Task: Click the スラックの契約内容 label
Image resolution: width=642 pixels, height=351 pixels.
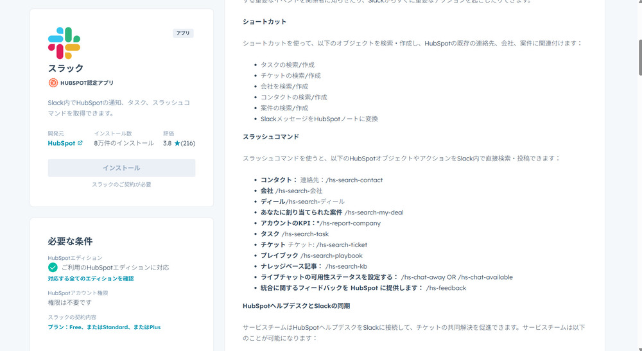Action: click(72, 318)
